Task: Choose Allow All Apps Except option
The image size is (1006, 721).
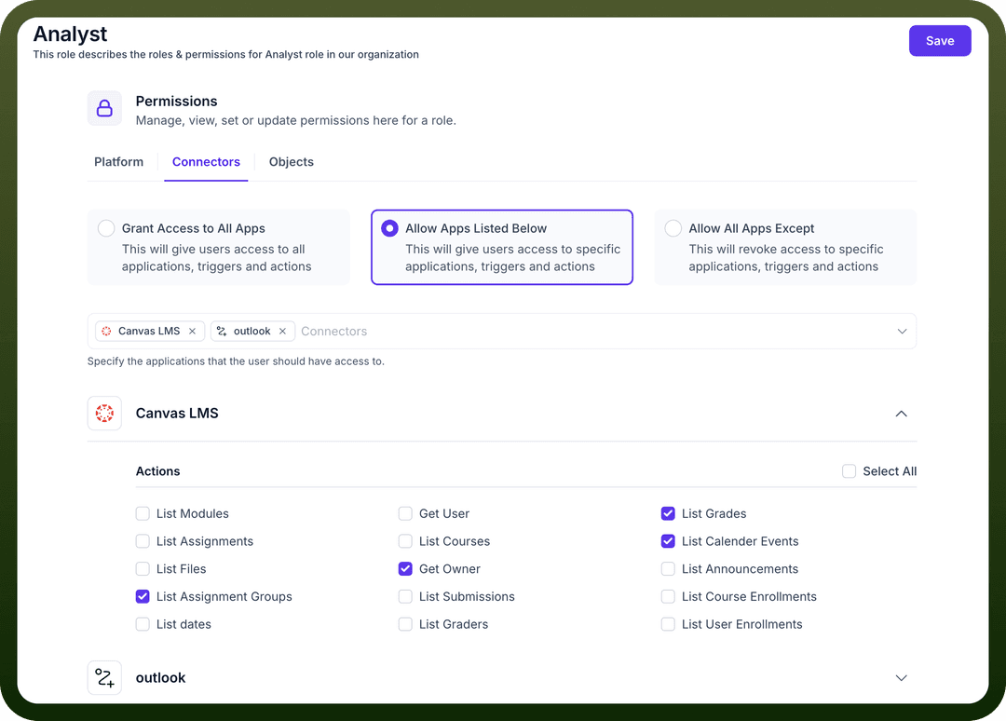Action: point(785,248)
